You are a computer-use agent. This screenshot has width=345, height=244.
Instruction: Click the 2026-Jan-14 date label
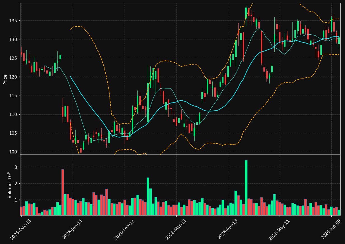(x=73, y=229)
